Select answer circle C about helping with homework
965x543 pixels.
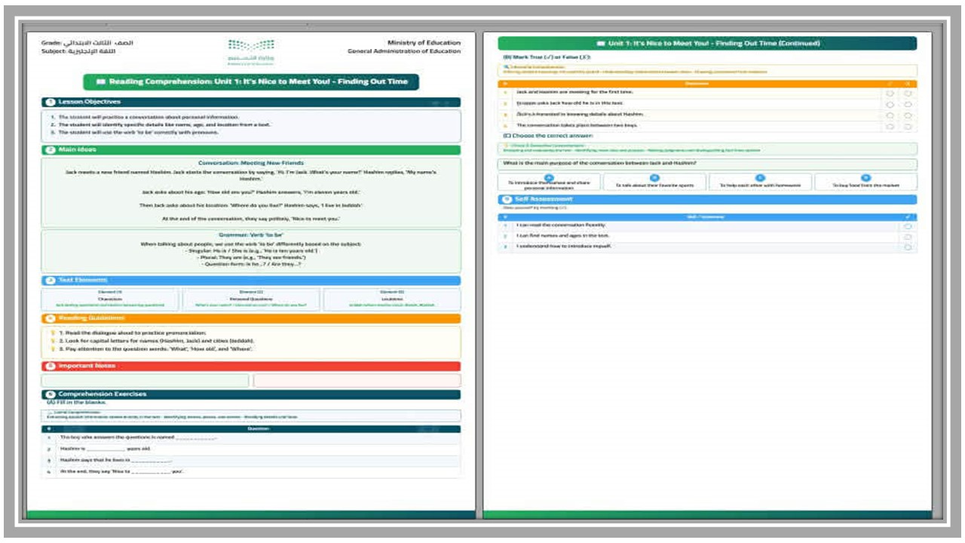(x=760, y=176)
